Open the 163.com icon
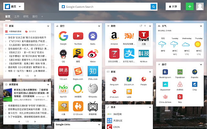This screenshot has width=207, height=129. point(63,71)
